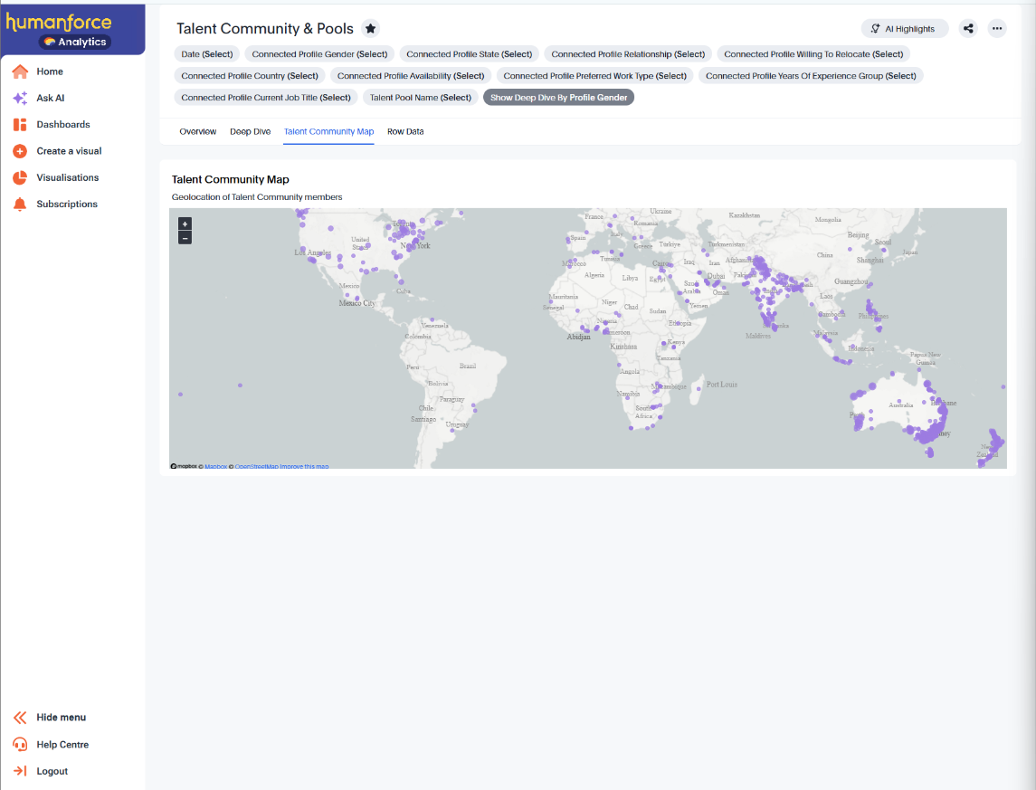The width and height of the screenshot is (1036, 790).
Task: Open the Date filter
Action: (x=206, y=54)
